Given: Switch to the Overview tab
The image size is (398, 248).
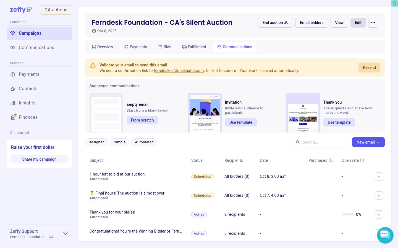Looking at the screenshot, I should pos(103,47).
